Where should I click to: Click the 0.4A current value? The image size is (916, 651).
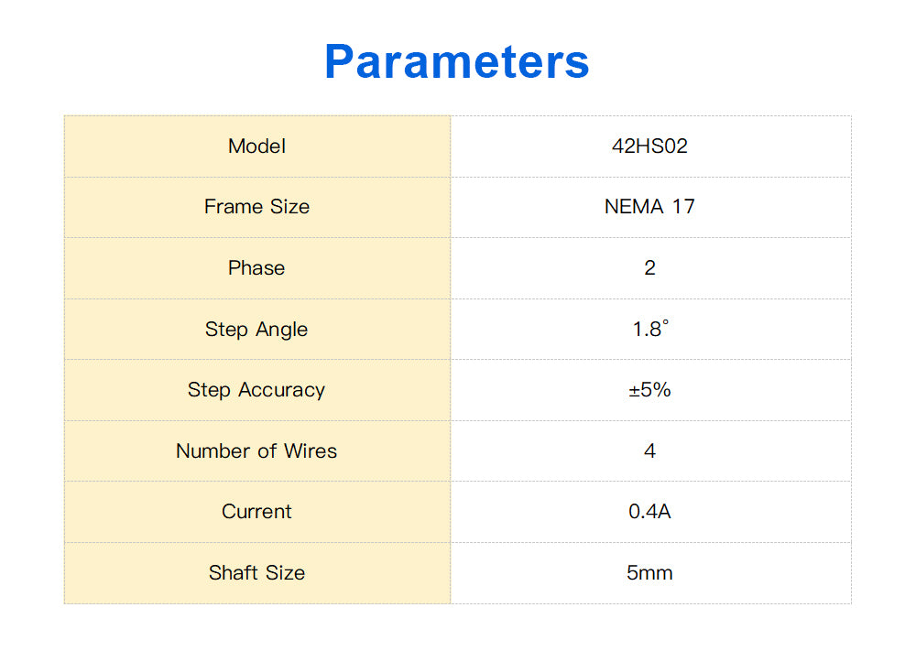[649, 512]
